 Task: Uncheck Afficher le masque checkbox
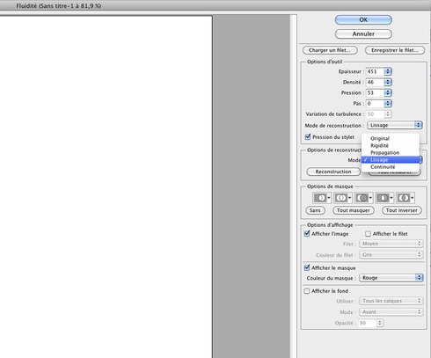tap(307, 267)
